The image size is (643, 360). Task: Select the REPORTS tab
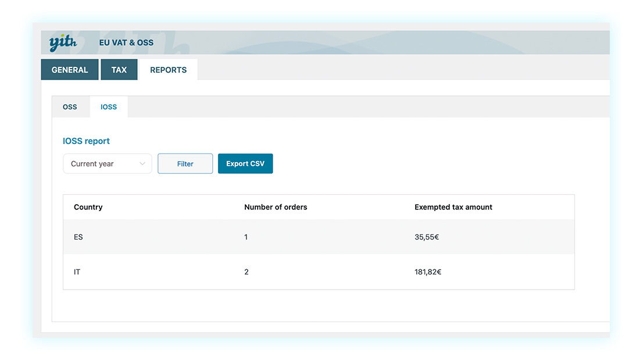pyautogui.click(x=168, y=70)
